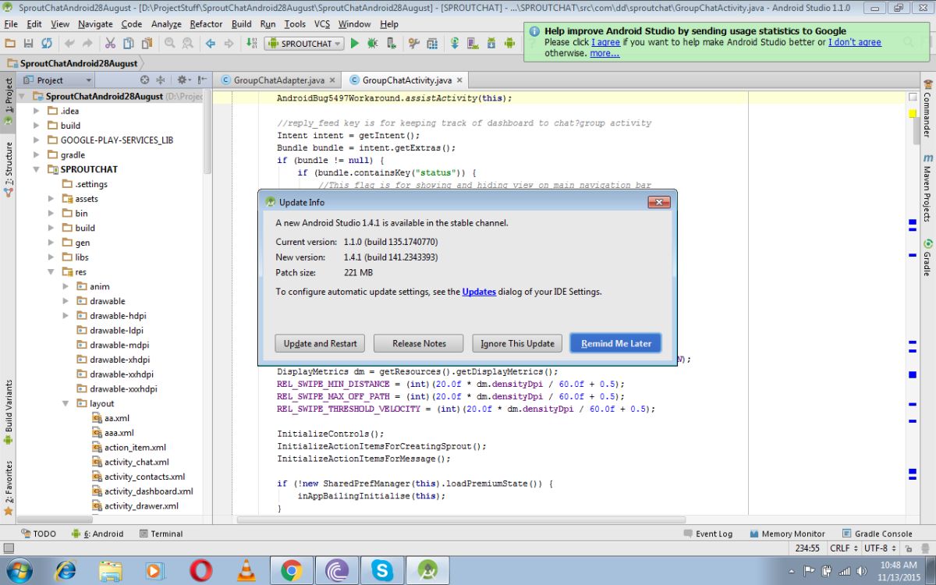This screenshot has width=936, height=585.
Task: Collapse the SPROUTCHAT module node
Action: tap(37, 169)
